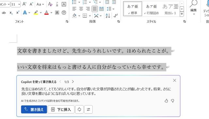This screenshot has width=209, height=119.
Task: Open line and paragraph spacing menu
Action: (110, 9)
